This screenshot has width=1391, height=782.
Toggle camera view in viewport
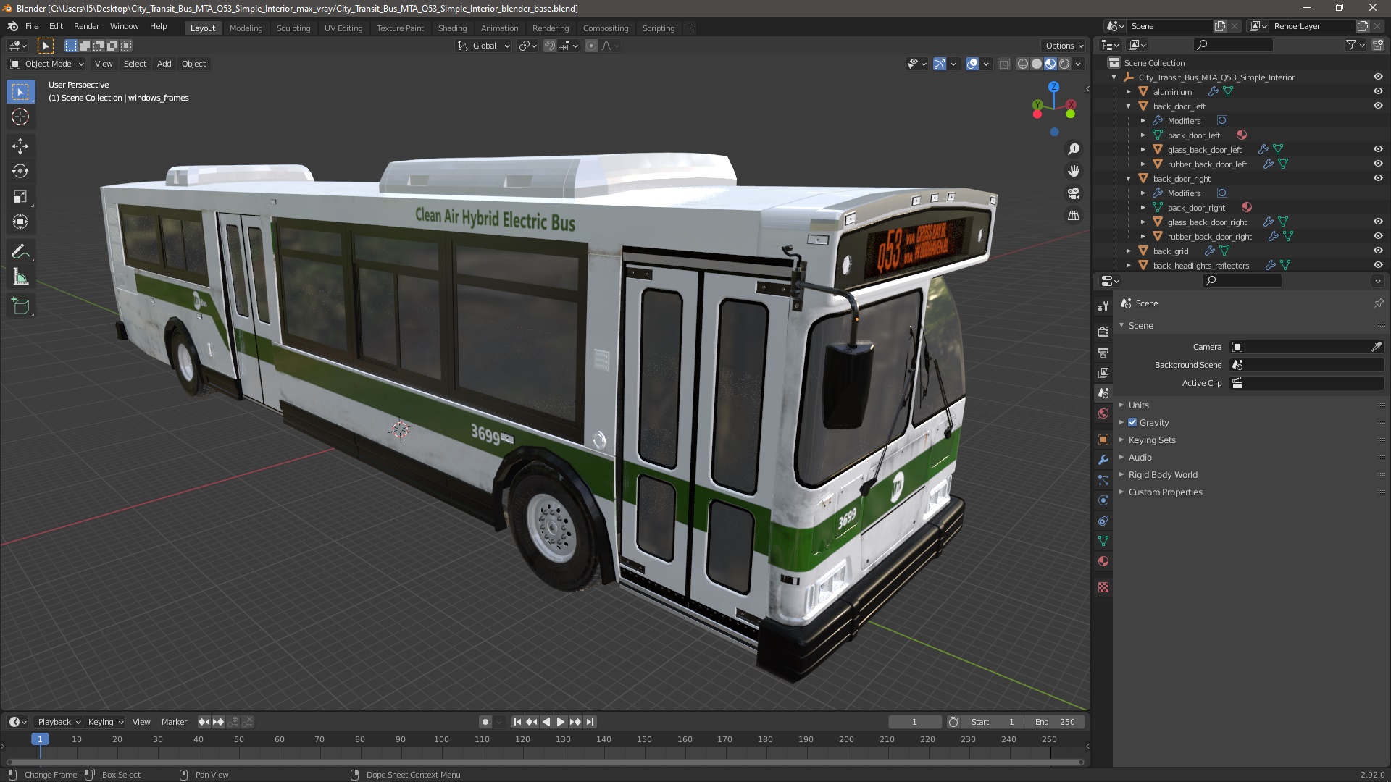1074,193
